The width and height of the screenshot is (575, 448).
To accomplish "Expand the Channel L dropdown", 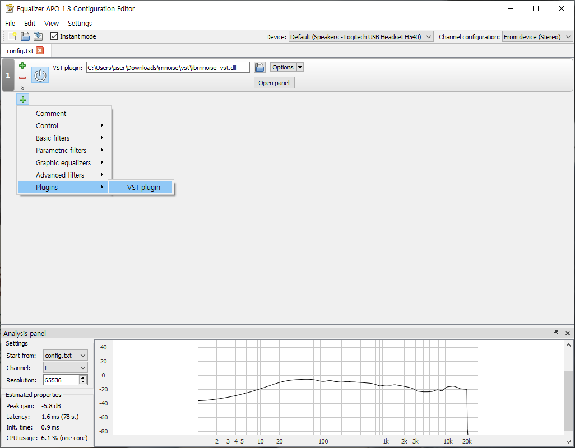I will (65, 368).
